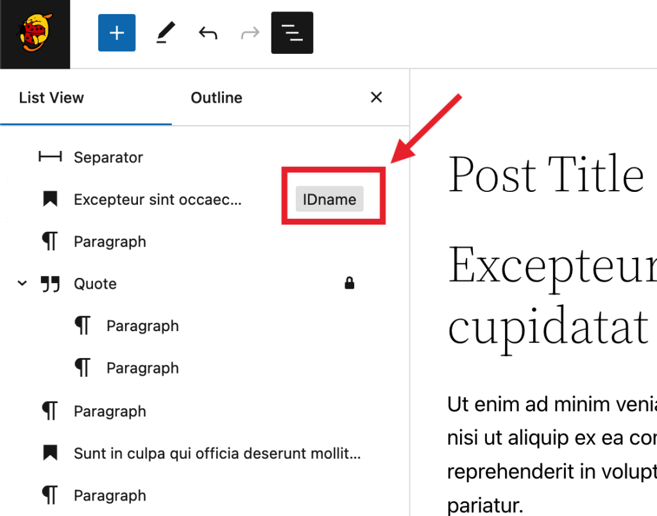Switch to the List View tab
The width and height of the screenshot is (657, 516).
pos(51,98)
